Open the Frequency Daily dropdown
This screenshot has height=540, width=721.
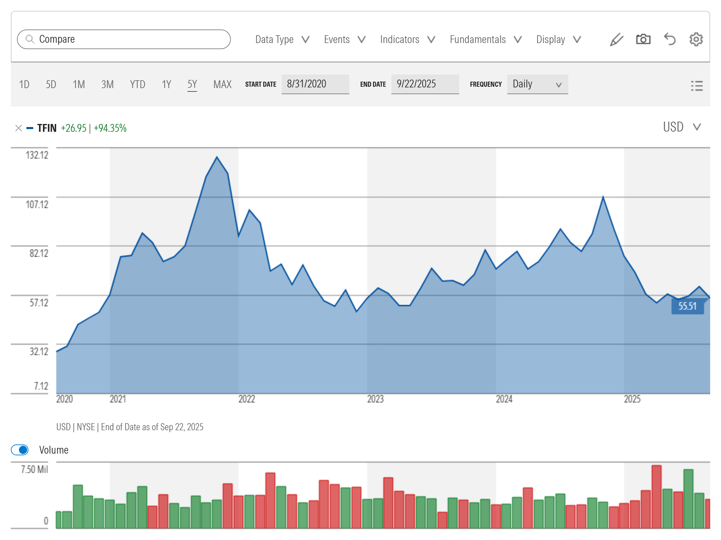537,84
